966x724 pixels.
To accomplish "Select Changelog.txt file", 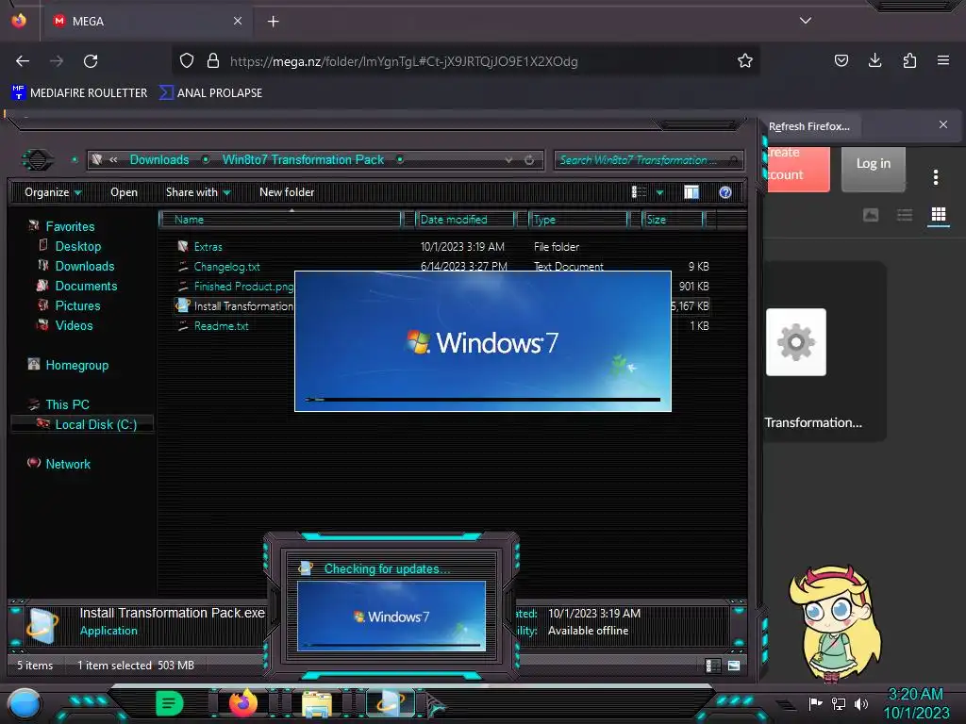I will point(226,267).
